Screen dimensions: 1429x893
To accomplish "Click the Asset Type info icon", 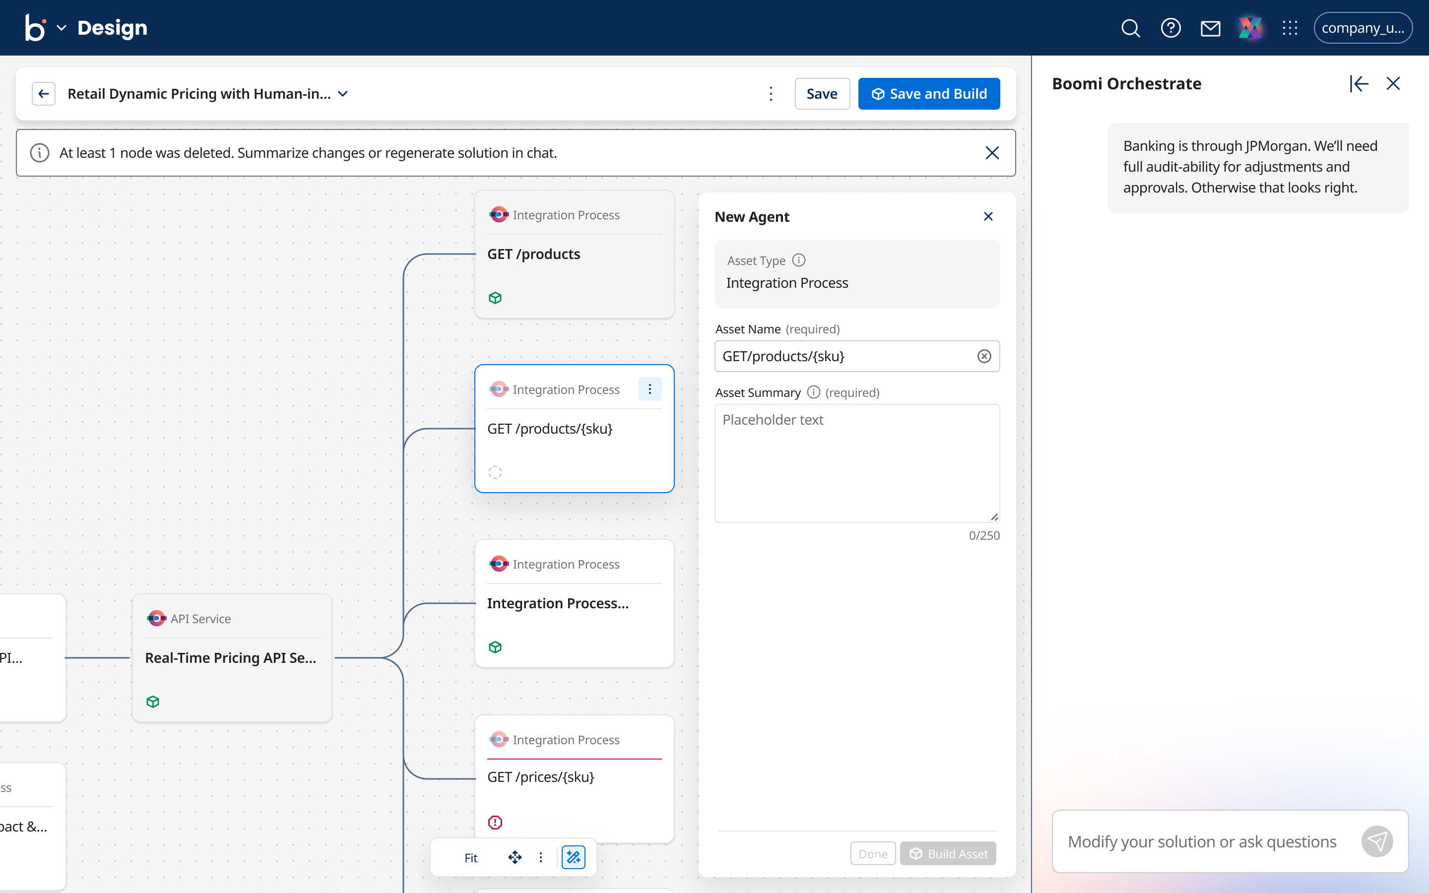I will coord(799,260).
